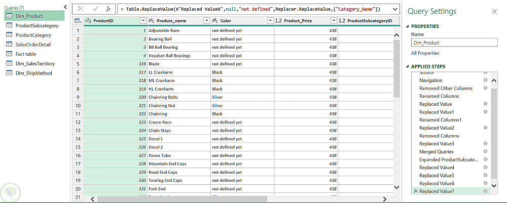Viewport: 507px width, 203px height.
Task: Open settings gear for Merged Queries step
Action: pos(485,151)
